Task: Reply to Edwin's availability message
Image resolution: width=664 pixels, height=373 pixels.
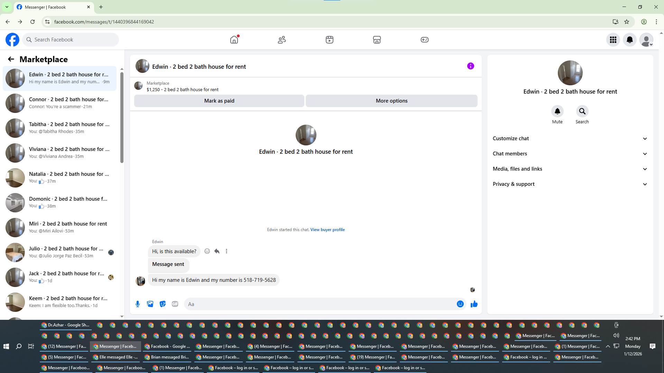Action: click(x=217, y=251)
